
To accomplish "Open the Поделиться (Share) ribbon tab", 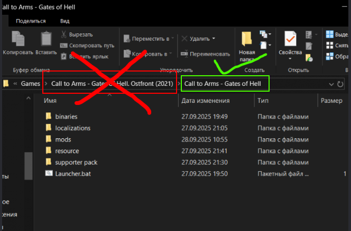I will point(31,21).
